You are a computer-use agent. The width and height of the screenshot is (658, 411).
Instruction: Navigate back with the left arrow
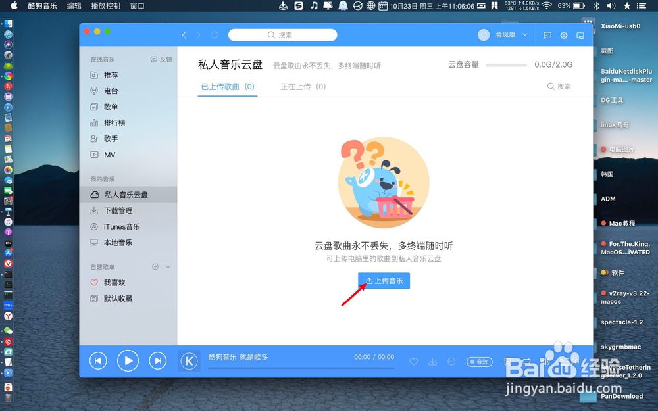click(x=184, y=35)
